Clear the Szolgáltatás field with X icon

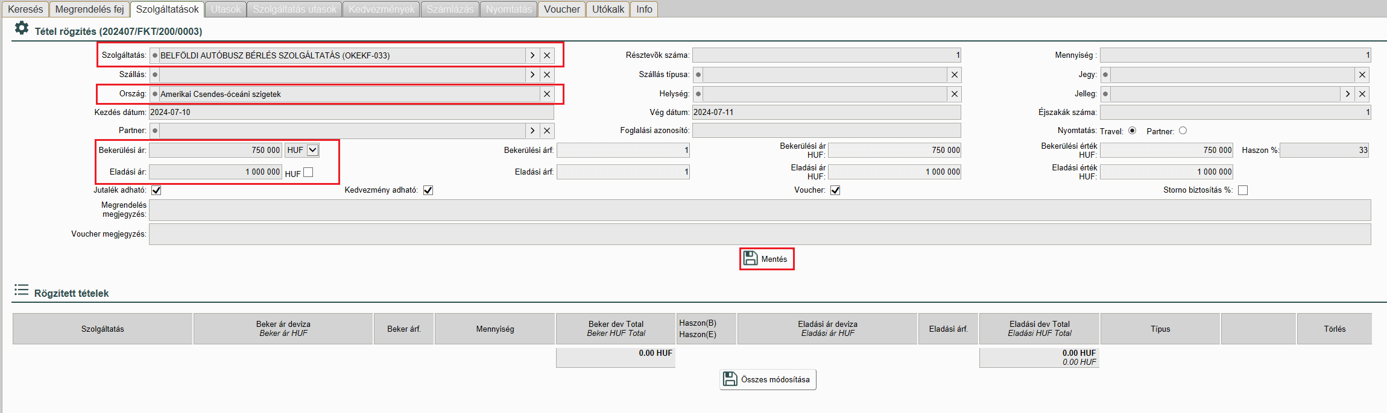tap(547, 55)
